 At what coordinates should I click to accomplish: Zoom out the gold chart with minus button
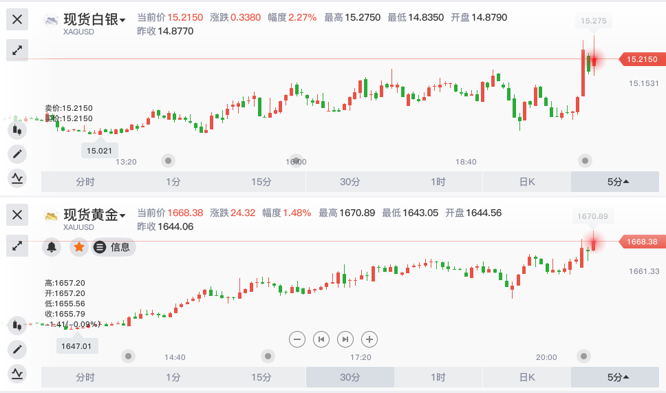point(297,339)
